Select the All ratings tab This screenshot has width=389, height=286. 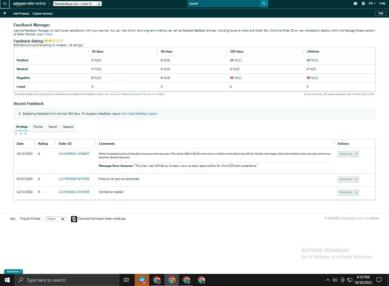[22, 127]
